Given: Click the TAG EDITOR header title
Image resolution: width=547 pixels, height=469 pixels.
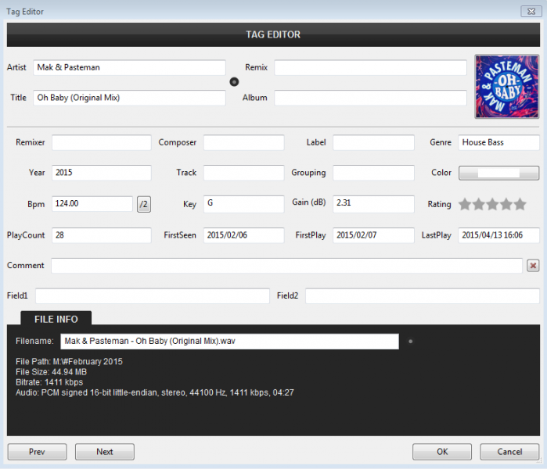Looking at the screenshot, I should pyautogui.click(x=273, y=34).
